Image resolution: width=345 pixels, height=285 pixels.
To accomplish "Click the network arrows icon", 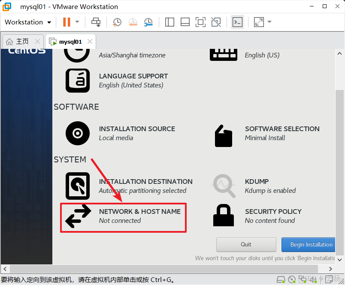I will click(x=78, y=216).
